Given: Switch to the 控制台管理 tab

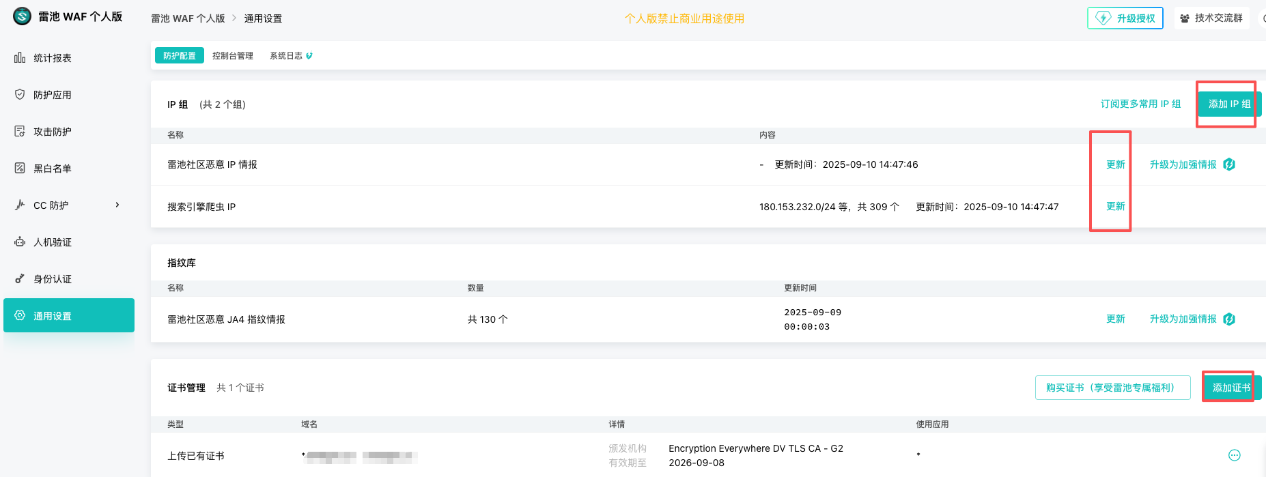Looking at the screenshot, I should 233,56.
